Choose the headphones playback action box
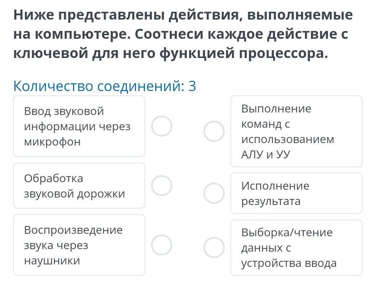The height and width of the screenshot is (295, 380). 79,245
